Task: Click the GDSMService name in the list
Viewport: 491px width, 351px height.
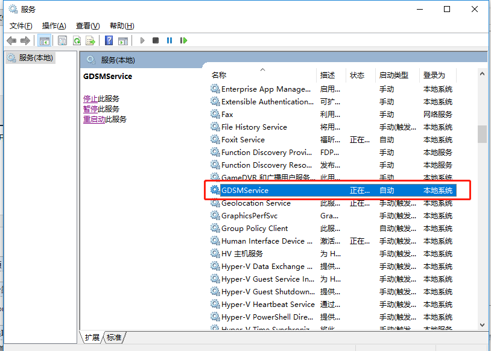Action: click(x=245, y=190)
